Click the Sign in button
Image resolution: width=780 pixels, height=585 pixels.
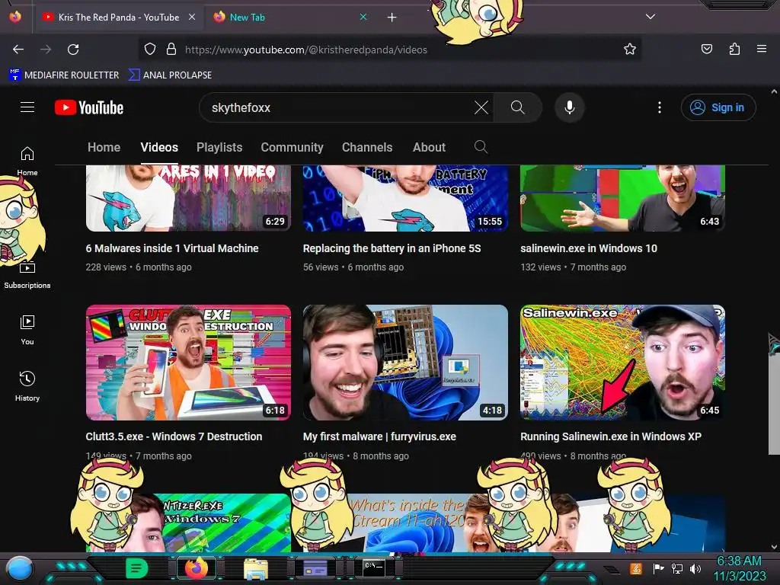click(x=718, y=107)
